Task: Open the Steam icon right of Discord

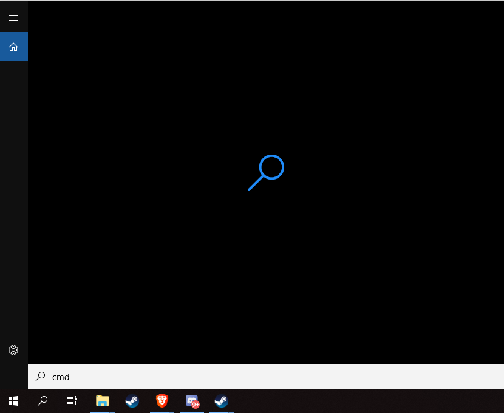Action: click(x=222, y=401)
